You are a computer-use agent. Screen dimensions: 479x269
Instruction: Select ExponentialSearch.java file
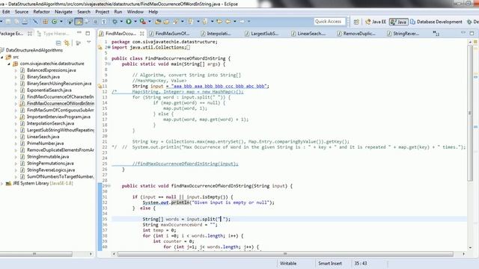pos(49,90)
